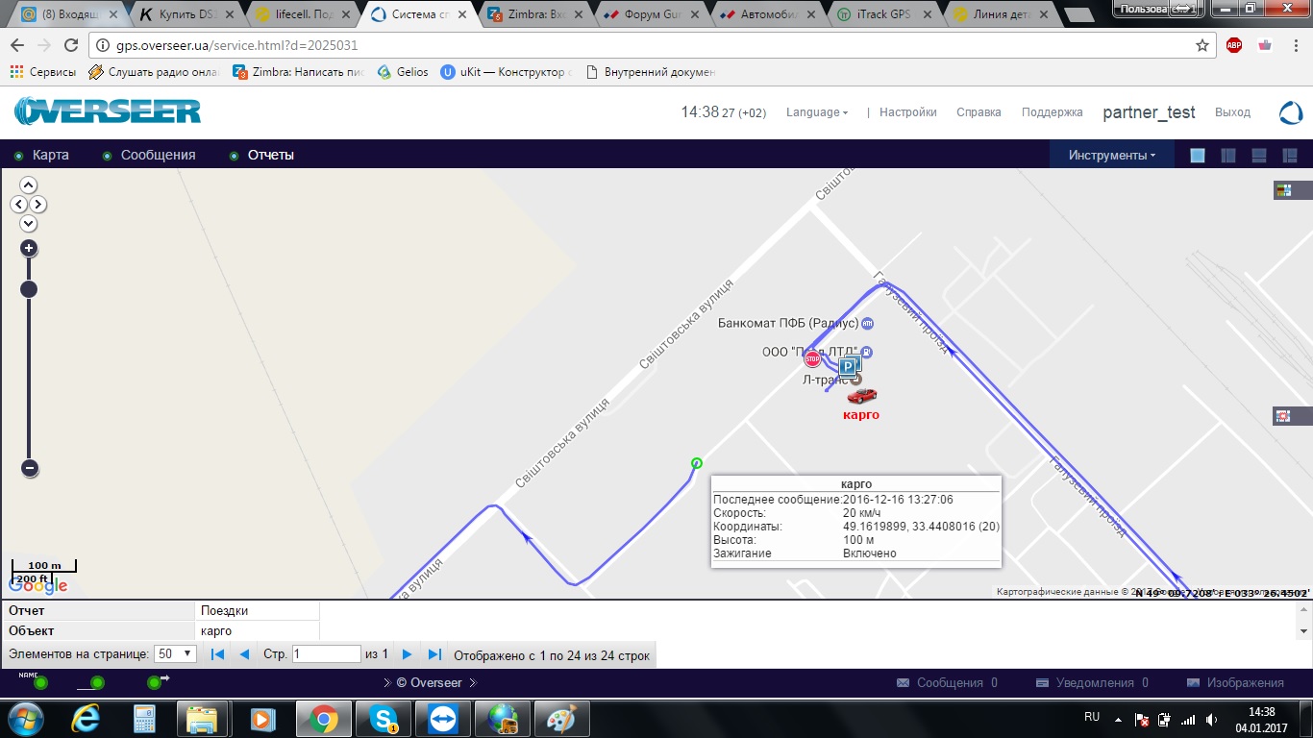Click the Выход logout link
Viewport: 1313px width, 738px height.
click(x=1232, y=112)
